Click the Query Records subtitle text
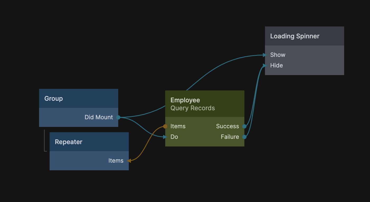 point(193,108)
